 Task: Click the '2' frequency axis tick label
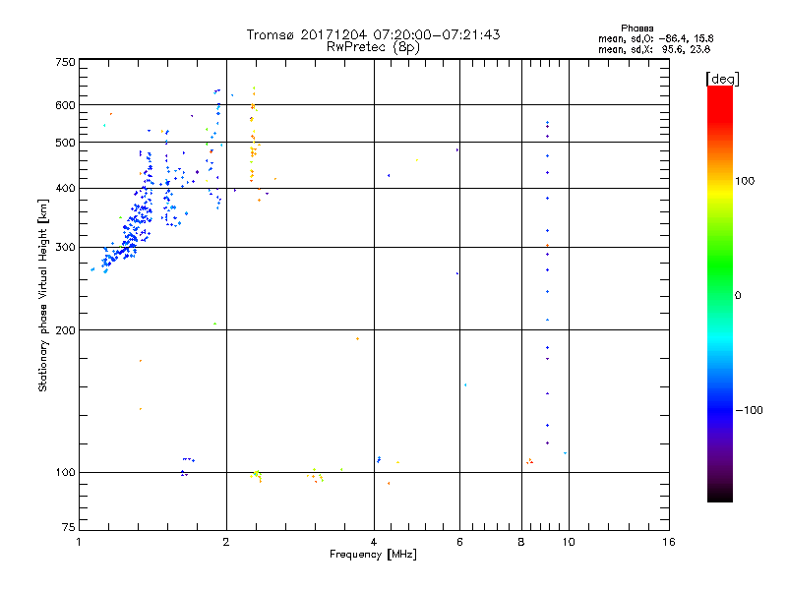point(226,542)
